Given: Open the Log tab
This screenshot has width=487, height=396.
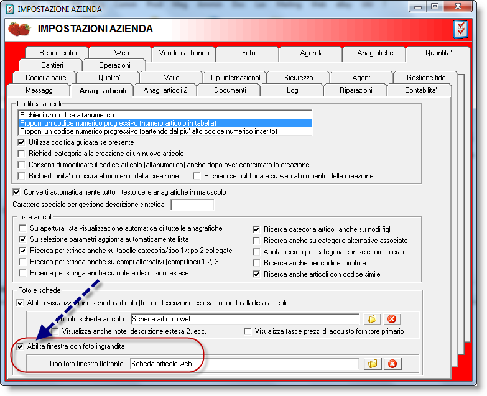Looking at the screenshot, I should click(292, 90).
